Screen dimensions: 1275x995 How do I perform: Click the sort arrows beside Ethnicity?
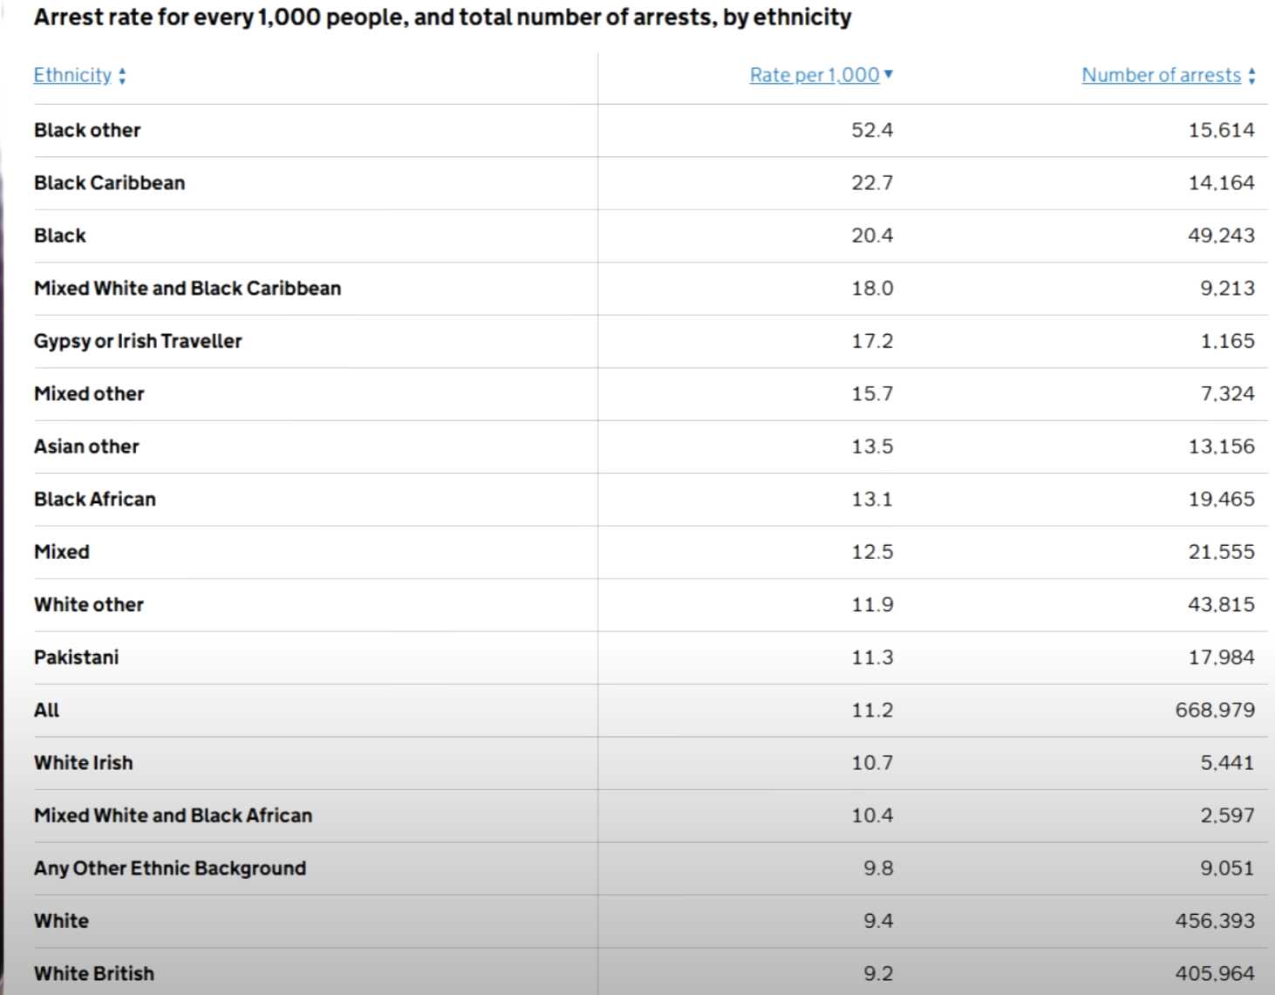click(x=122, y=76)
